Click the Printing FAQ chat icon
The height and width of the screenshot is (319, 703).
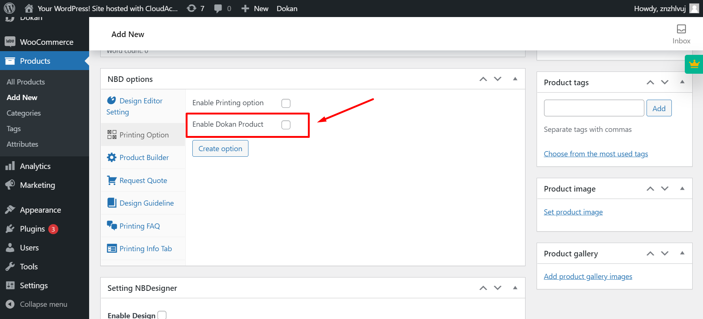[x=112, y=225]
